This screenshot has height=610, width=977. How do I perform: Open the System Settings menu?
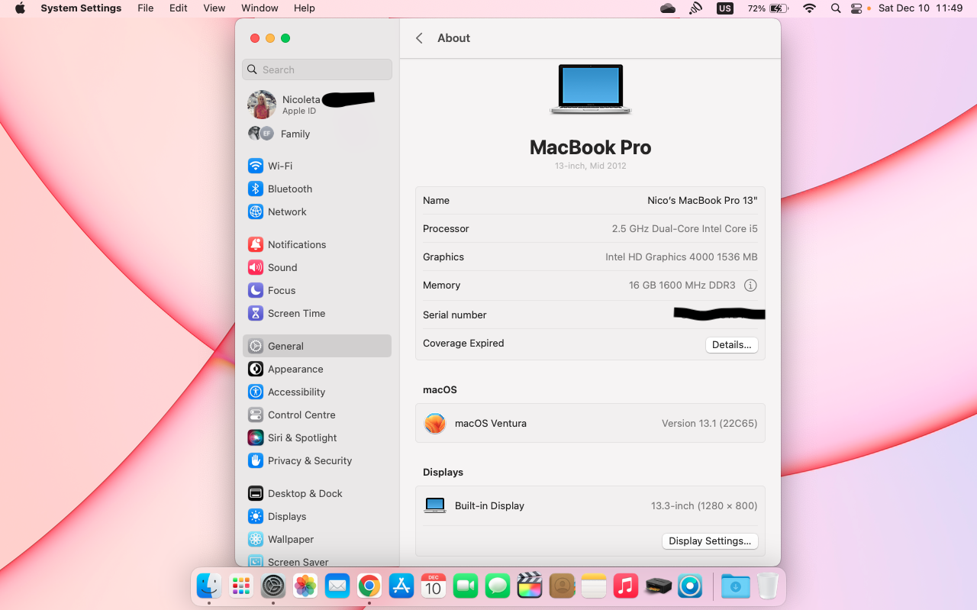click(81, 8)
